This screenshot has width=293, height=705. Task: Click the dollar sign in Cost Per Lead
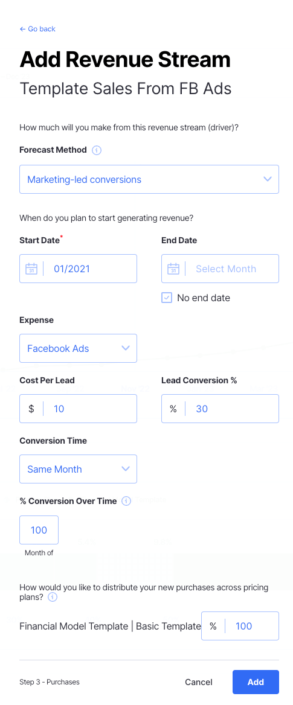(x=31, y=409)
